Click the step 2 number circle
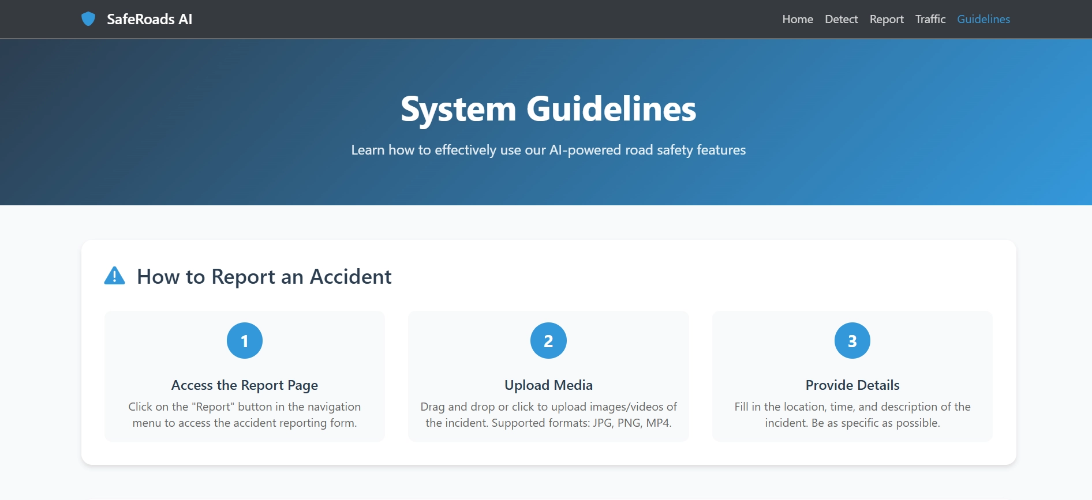 [548, 341]
